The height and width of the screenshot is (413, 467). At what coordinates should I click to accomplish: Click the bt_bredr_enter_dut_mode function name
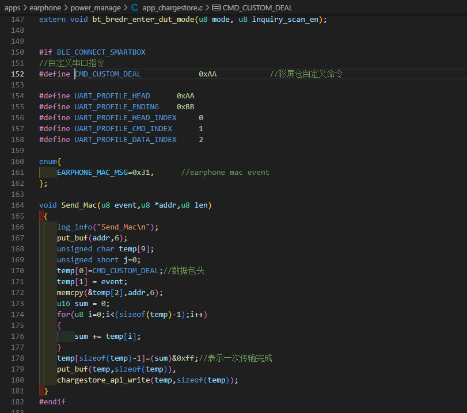pyautogui.click(x=143, y=20)
